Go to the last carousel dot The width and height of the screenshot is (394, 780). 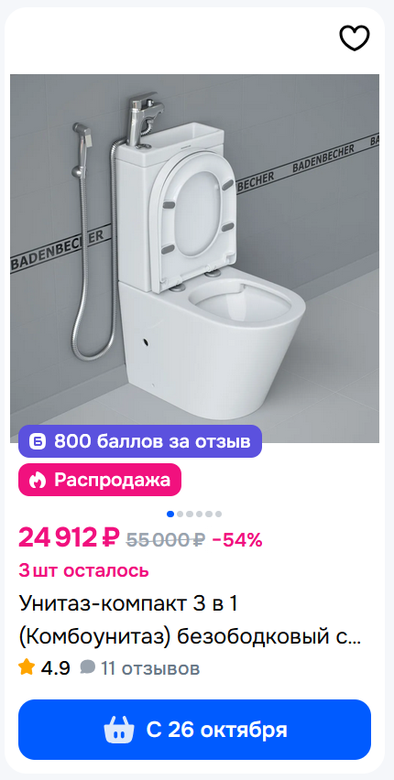click(x=218, y=514)
